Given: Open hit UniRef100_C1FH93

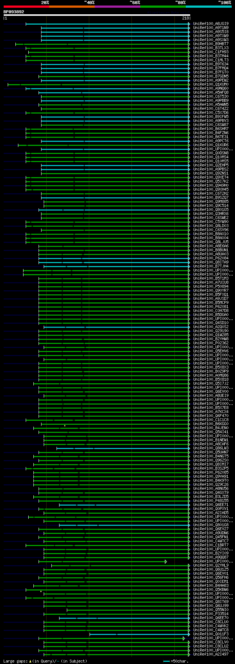Looking at the screenshot, I should pos(211,52).
